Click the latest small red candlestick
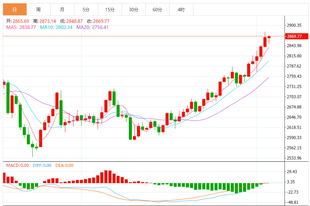 click(269, 37)
